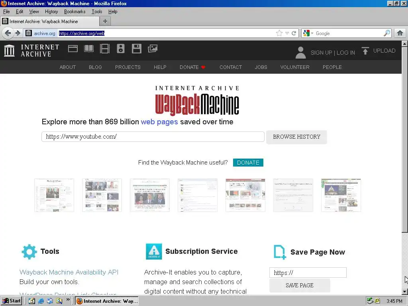Viewport: 408px width, 306px height.
Task: Click the search folder quick launch icon
Action: coord(59,301)
